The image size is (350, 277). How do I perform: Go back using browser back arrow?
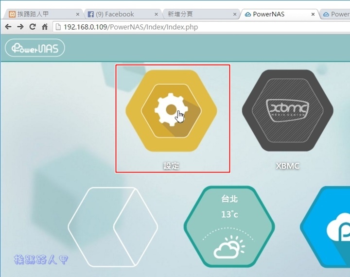coord(8,27)
